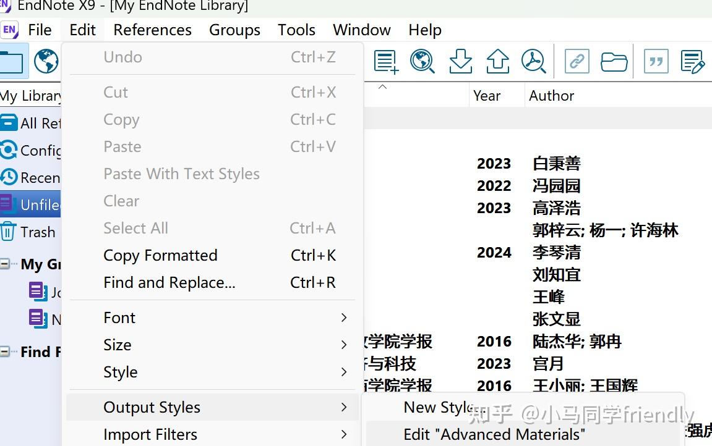Expand the Font submenu arrow
This screenshot has width=712, height=446.
pyautogui.click(x=344, y=318)
